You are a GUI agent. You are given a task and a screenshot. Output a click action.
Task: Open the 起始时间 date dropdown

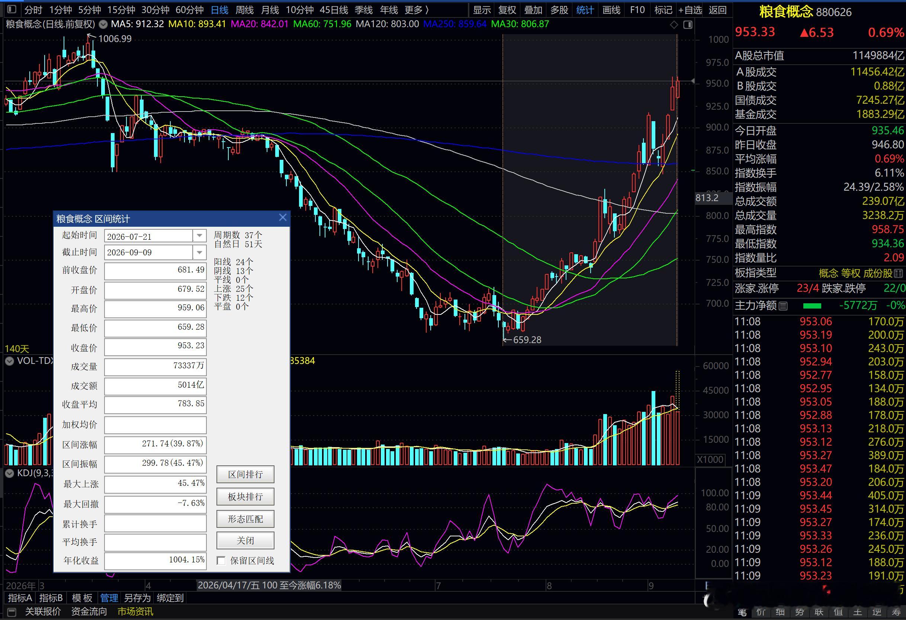click(x=199, y=236)
